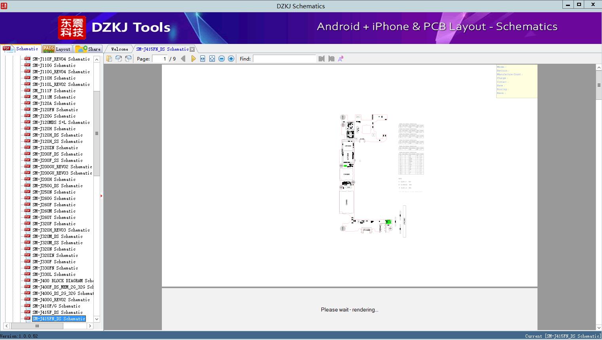
Task: Open SM-J320ZN Schematic
Action: click(55, 255)
